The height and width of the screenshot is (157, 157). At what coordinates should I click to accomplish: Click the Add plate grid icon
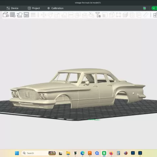coord(13,15)
